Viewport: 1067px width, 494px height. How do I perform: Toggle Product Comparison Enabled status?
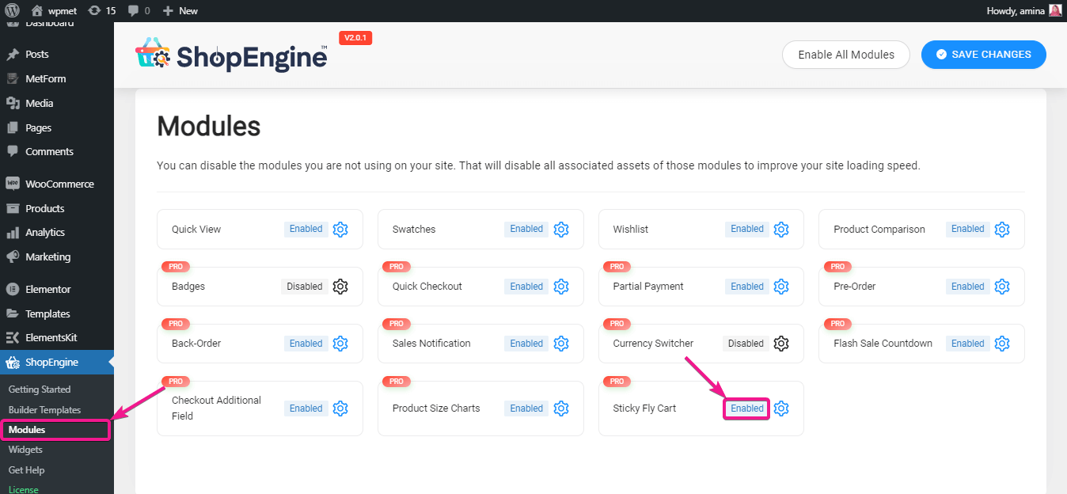967,229
